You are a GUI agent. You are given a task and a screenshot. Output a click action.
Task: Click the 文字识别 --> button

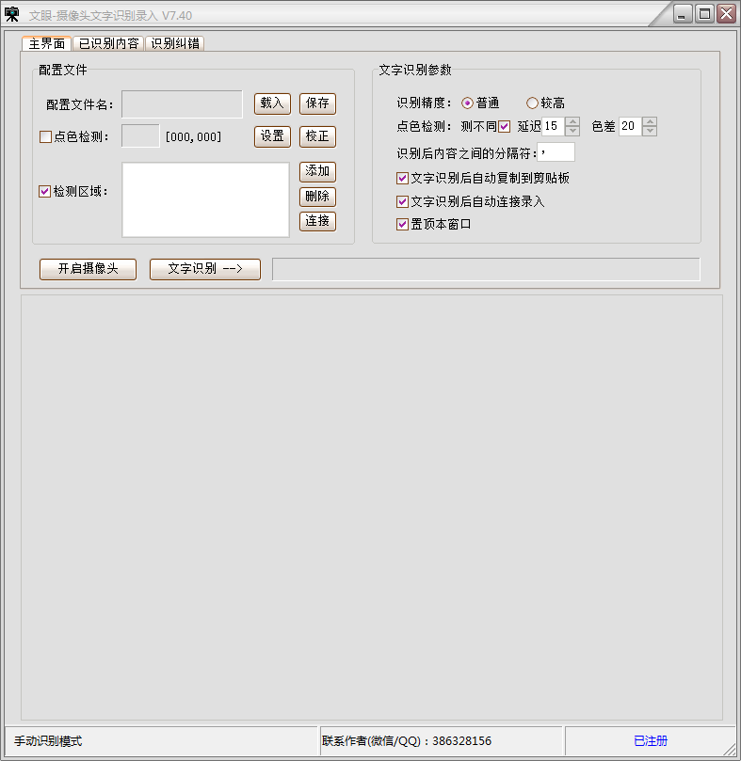(x=204, y=269)
